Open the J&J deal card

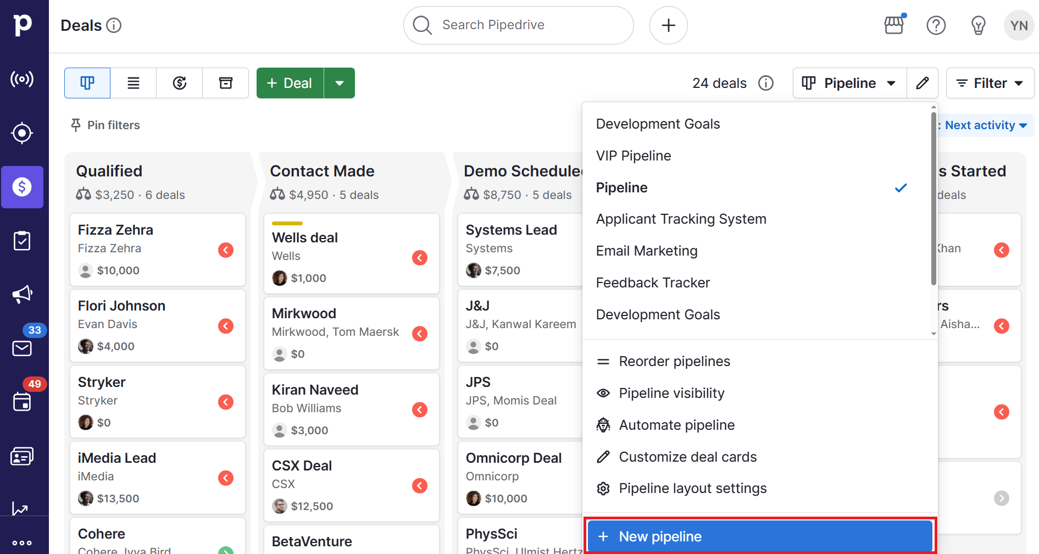pos(520,326)
